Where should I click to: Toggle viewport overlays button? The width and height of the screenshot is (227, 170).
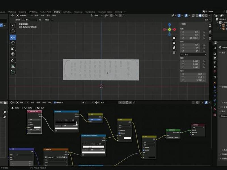coord(186,16)
